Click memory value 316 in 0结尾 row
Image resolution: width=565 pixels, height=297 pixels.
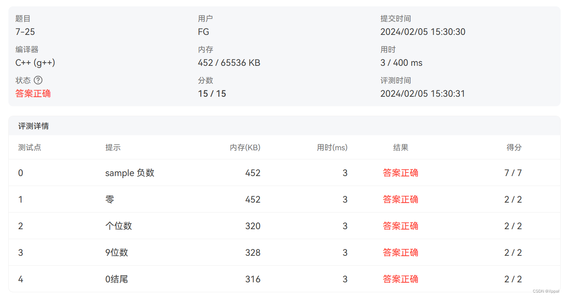[253, 279]
